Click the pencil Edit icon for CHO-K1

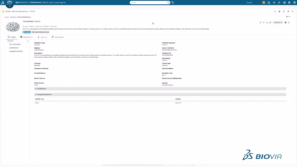(x=260, y=23)
